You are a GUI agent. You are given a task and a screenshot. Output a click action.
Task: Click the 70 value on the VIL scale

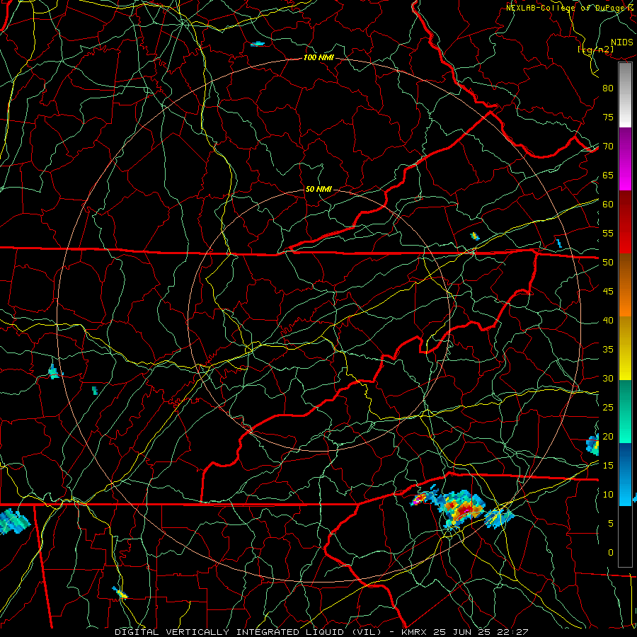pyautogui.click(x=608, y=147)
